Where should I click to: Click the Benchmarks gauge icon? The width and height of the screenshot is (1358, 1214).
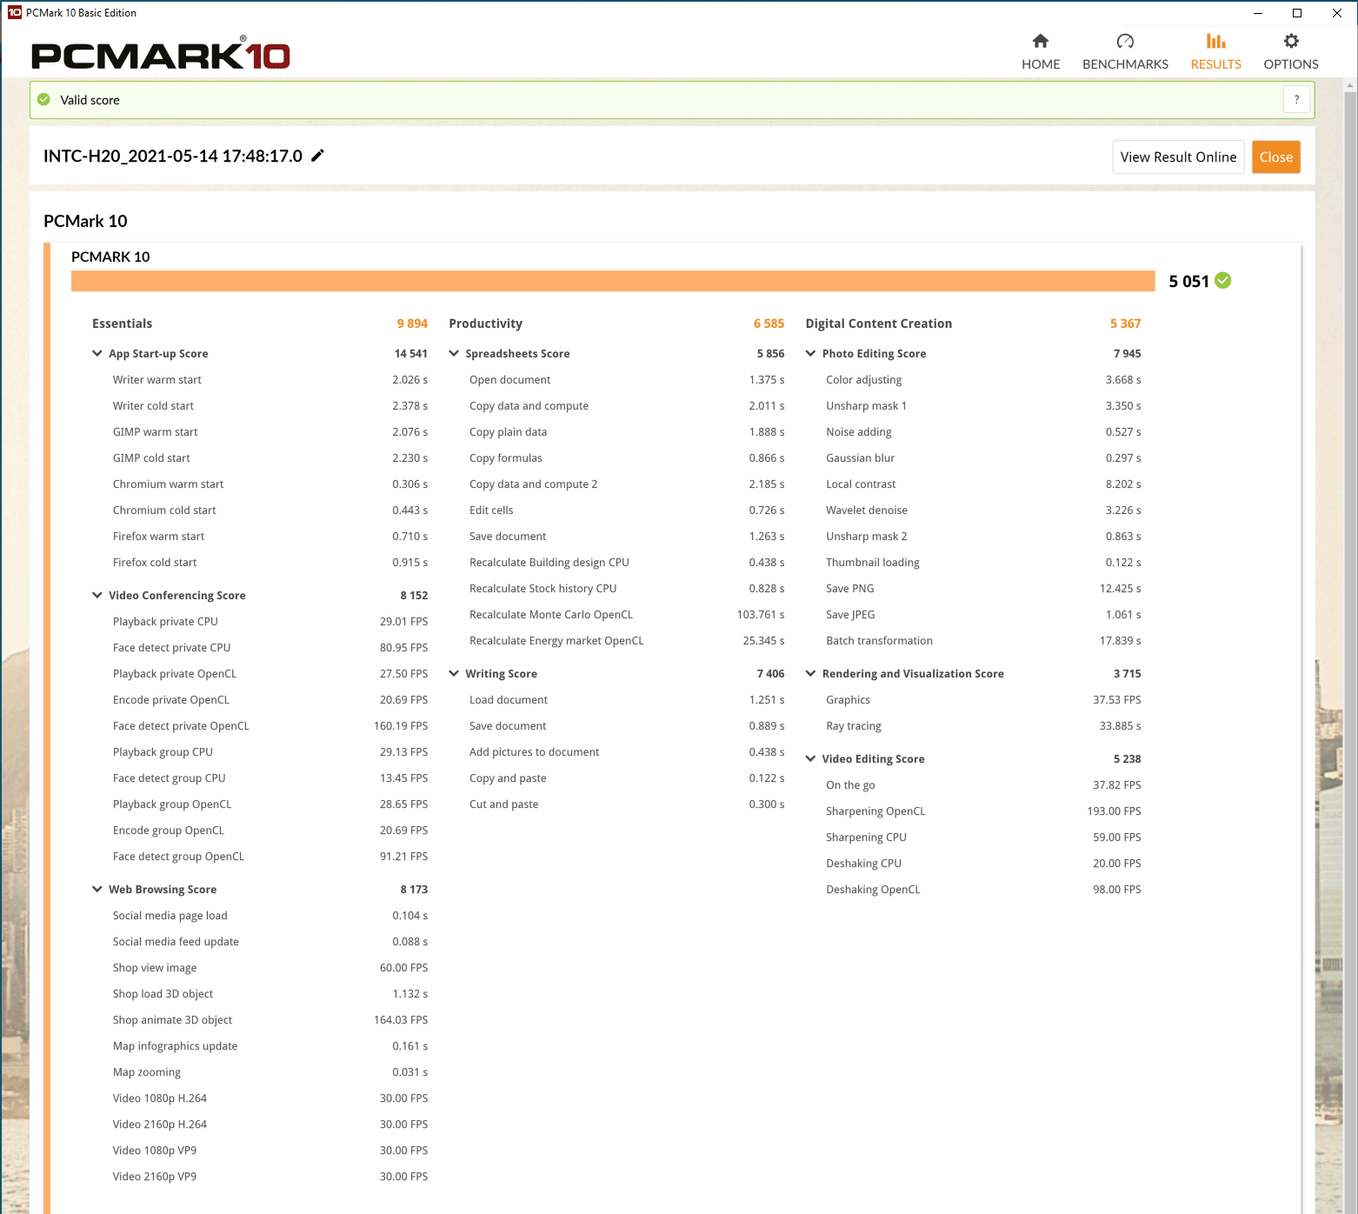(x=1125, y=41)
